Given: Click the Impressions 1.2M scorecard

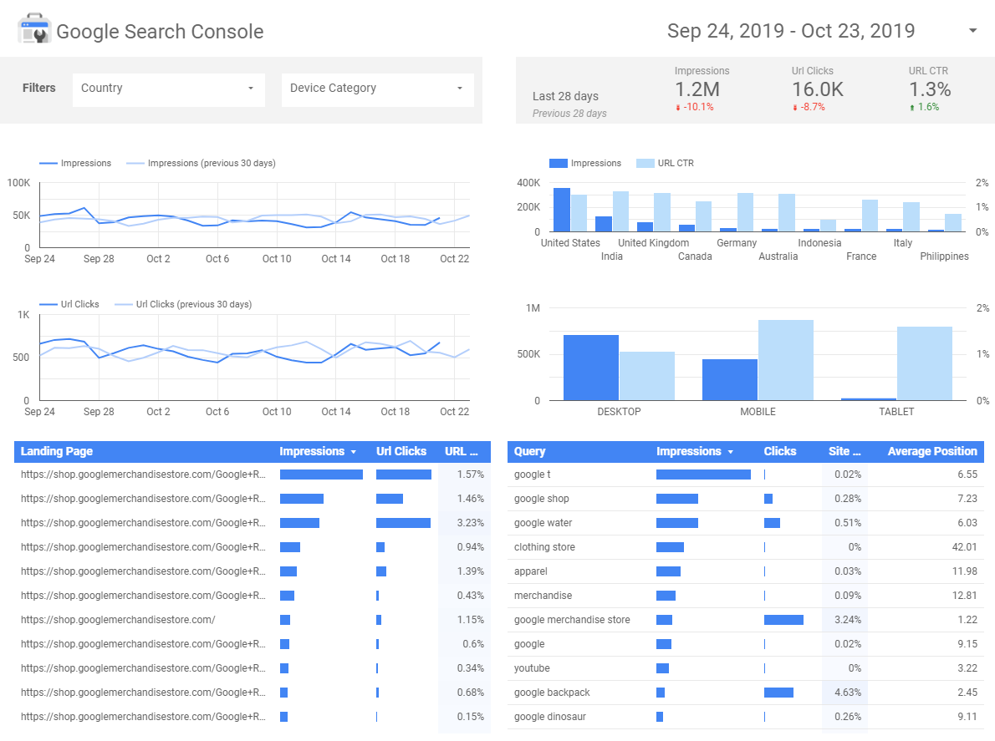Looking at the screenshot, I should [702, 89].
